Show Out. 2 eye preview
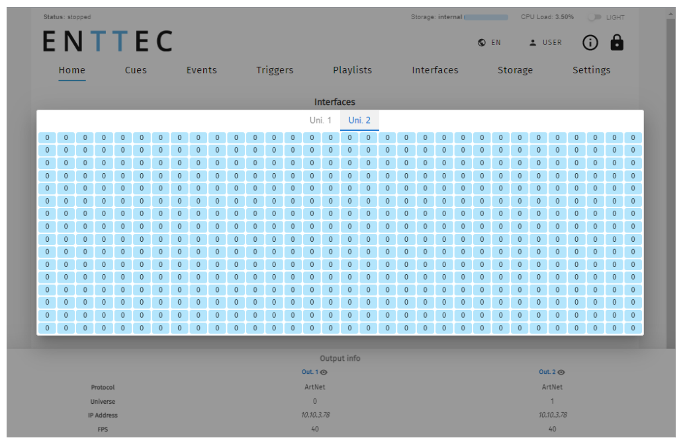The image size is (683, 444). coord(561,372)
